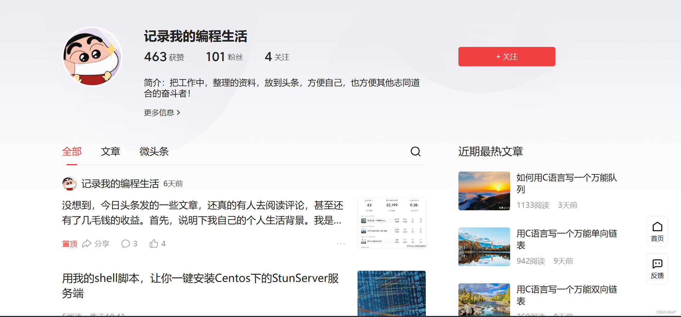The height and width of the screenshot is (317, 681).
Task: Go to 首页 home icon
Action: tap(657, 231)
